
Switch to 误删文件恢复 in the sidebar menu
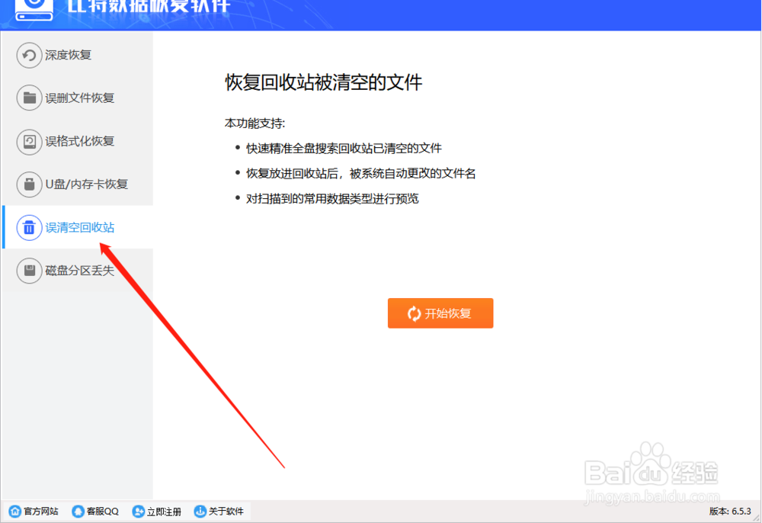point(79,98)
